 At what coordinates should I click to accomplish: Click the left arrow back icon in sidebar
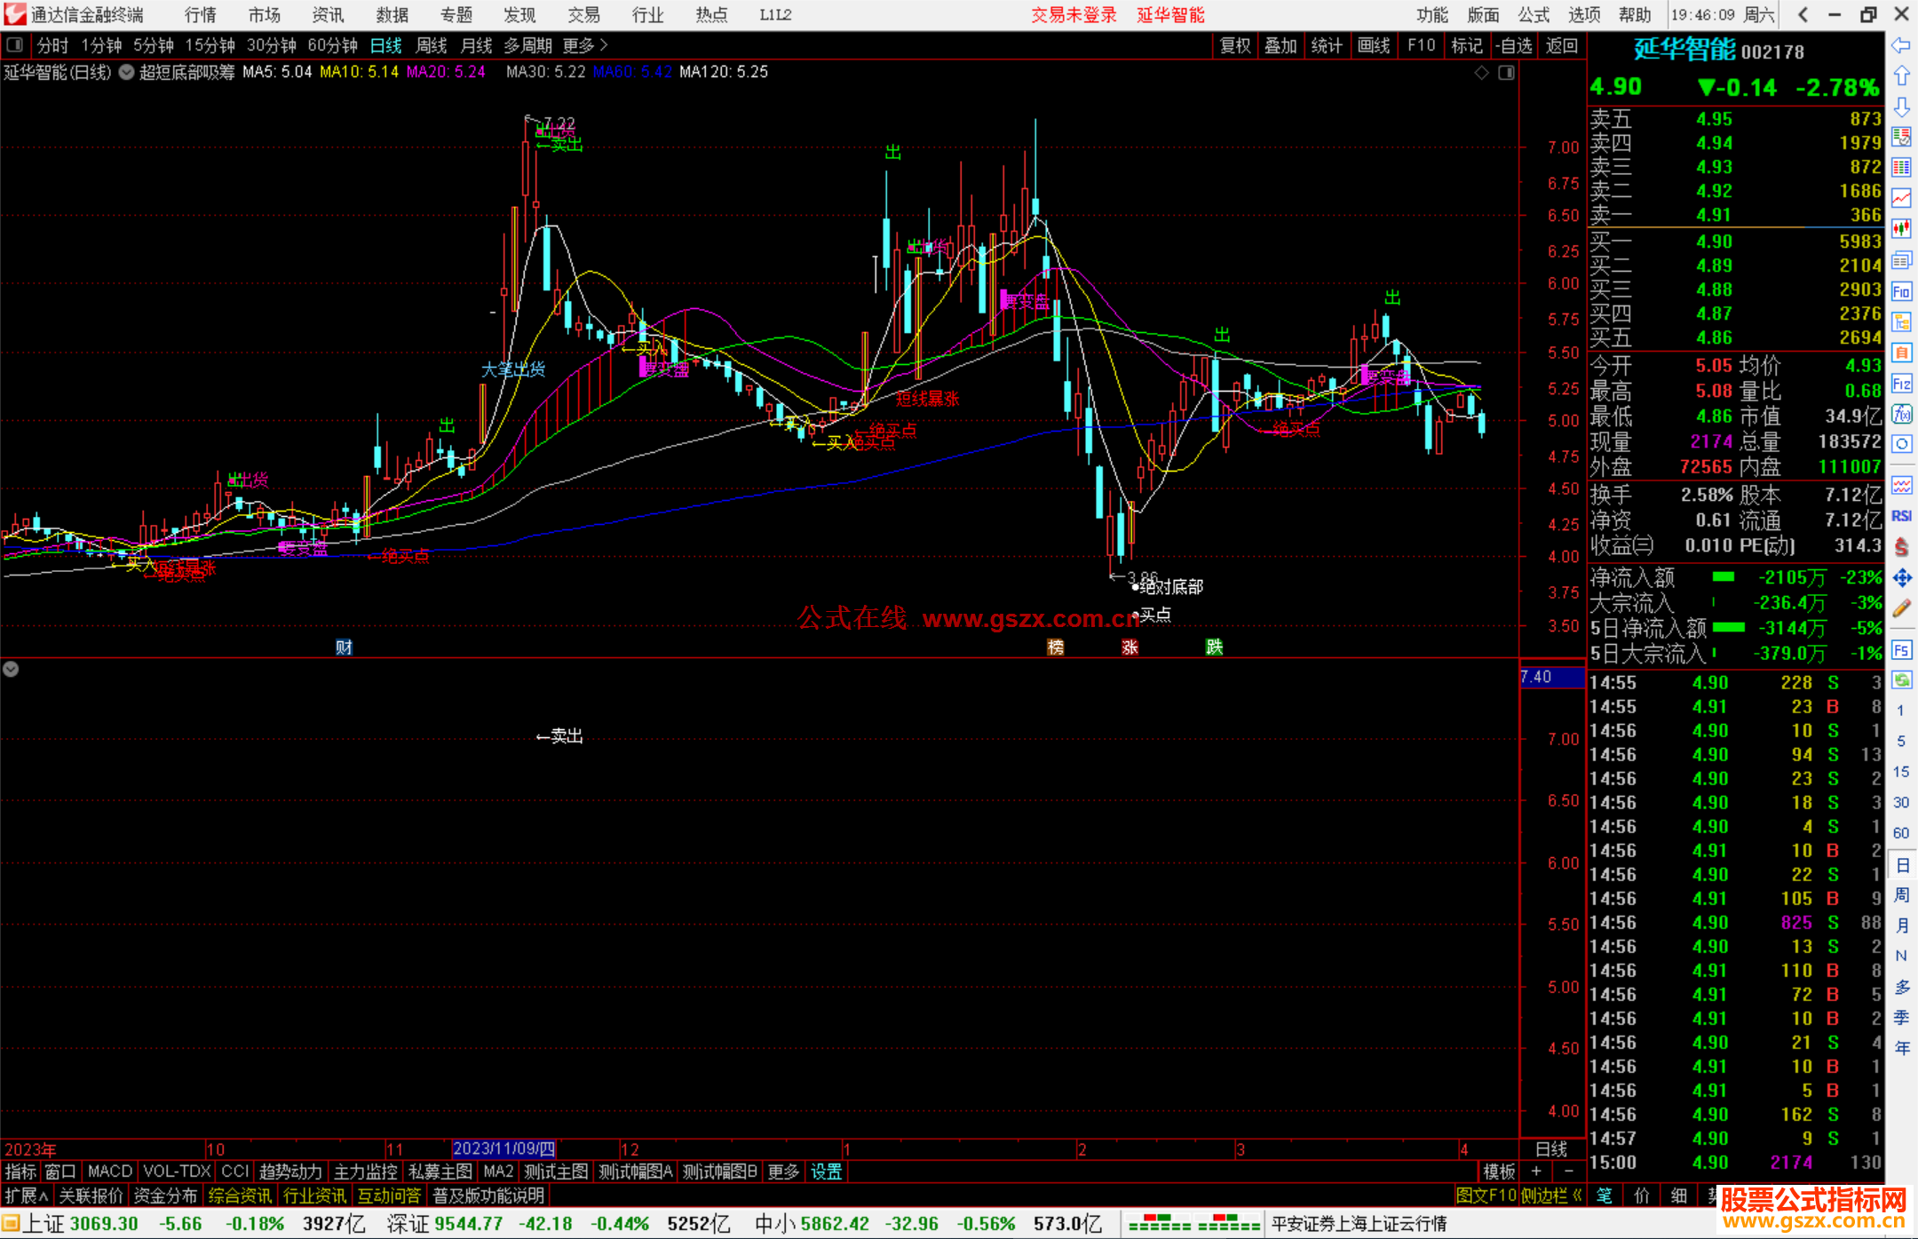[x=1901, y=45]
